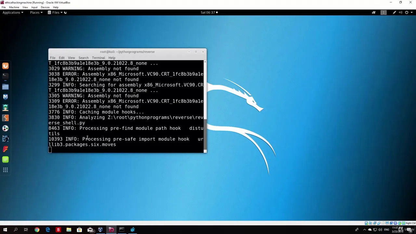Open Task View on the Windows taskbar
This screenshot has width=416, height=234.
coord(26,230)
